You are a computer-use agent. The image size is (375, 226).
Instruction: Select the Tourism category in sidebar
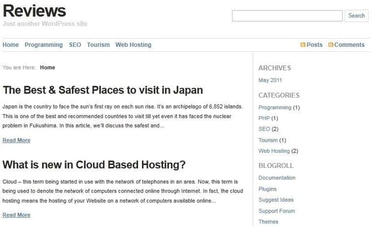(x=268, y=140)
